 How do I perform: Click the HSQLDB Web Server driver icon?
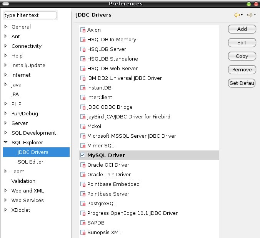[83, 69]
